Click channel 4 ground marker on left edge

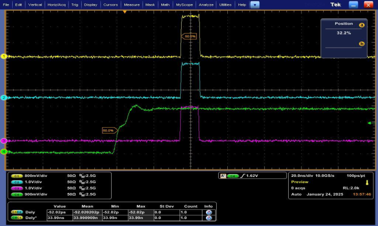[x=3, y=152]
